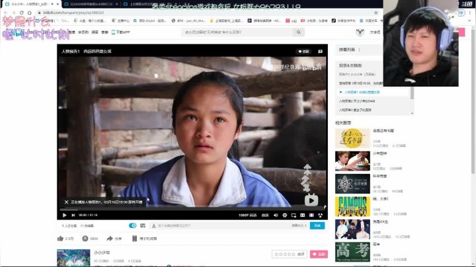476x267 pixels.
Task: Open the 嗨,大学! title link
Action: (380, 199)
